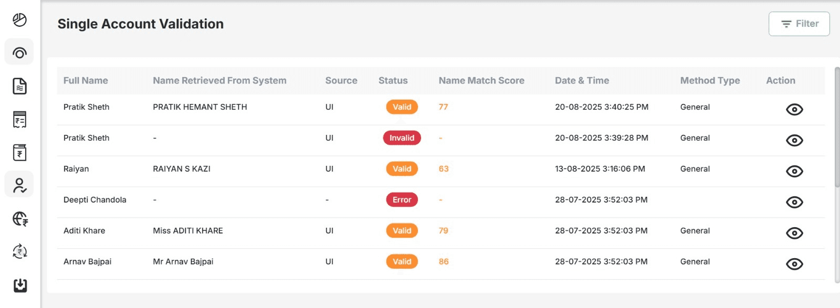Open the download tray icon in sidebar
This screenshot has height=308, width=840.
[20, 285]
